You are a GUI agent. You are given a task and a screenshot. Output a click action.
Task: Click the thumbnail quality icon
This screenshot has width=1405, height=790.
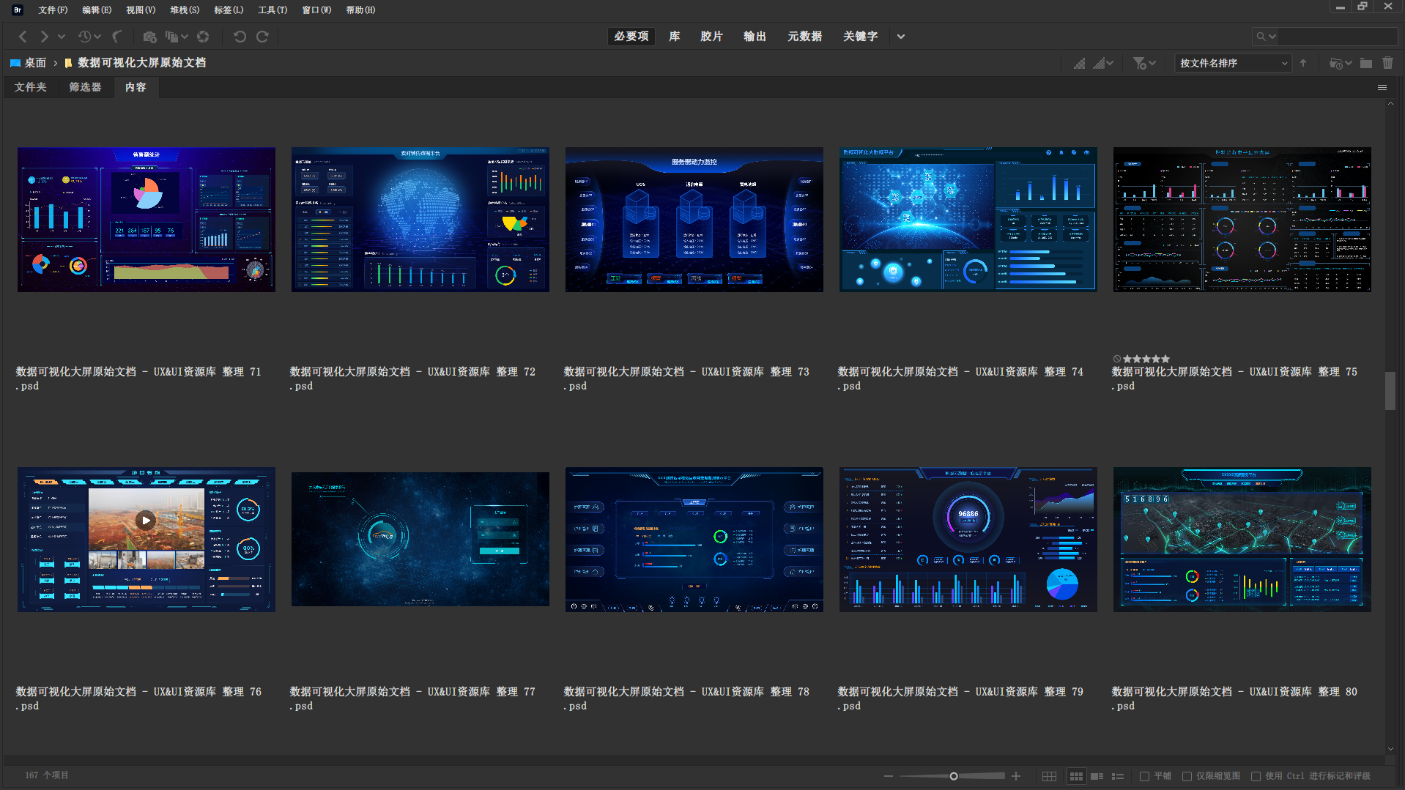(x=1080, y=64)
